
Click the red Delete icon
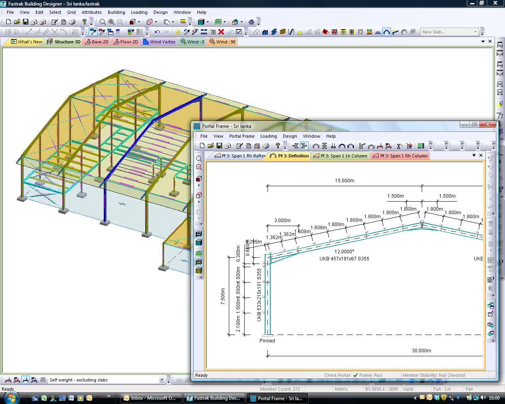pos(221,32)
